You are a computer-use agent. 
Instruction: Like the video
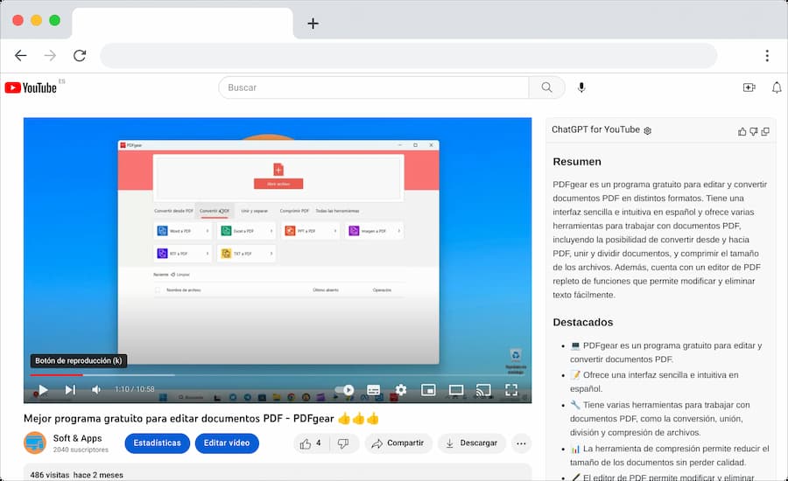click(310, 443)
